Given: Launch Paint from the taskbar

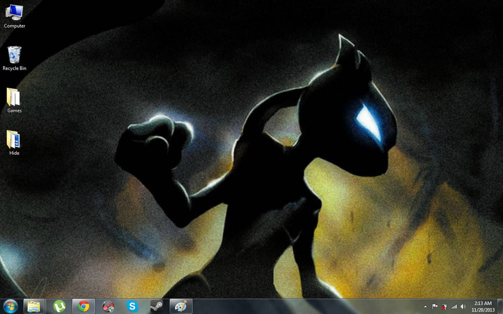Looking at the screenshot, I should pyautogui.click(x=181, y=306).
